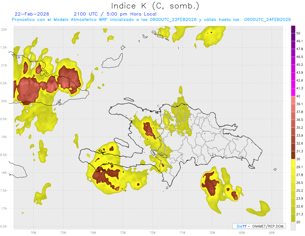Viewport: 305px width, 236px height.
Task: Click the "23.9" color scale value
Action: click(300, 199)
